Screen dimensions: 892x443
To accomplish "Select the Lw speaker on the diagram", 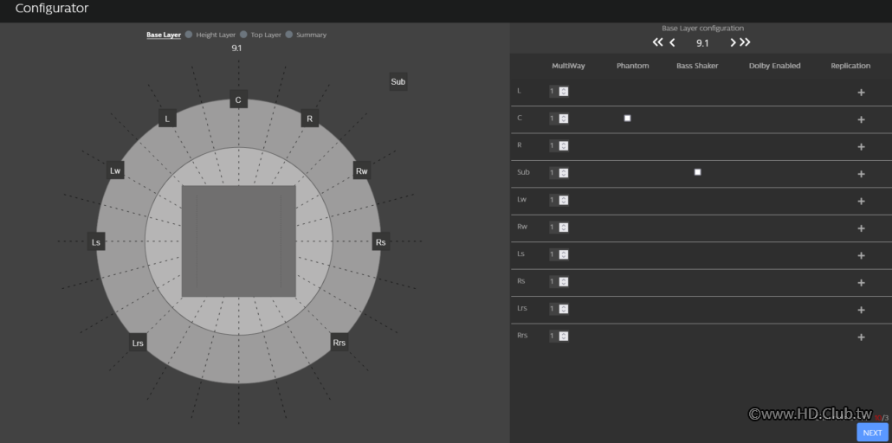I will point(115,170).
